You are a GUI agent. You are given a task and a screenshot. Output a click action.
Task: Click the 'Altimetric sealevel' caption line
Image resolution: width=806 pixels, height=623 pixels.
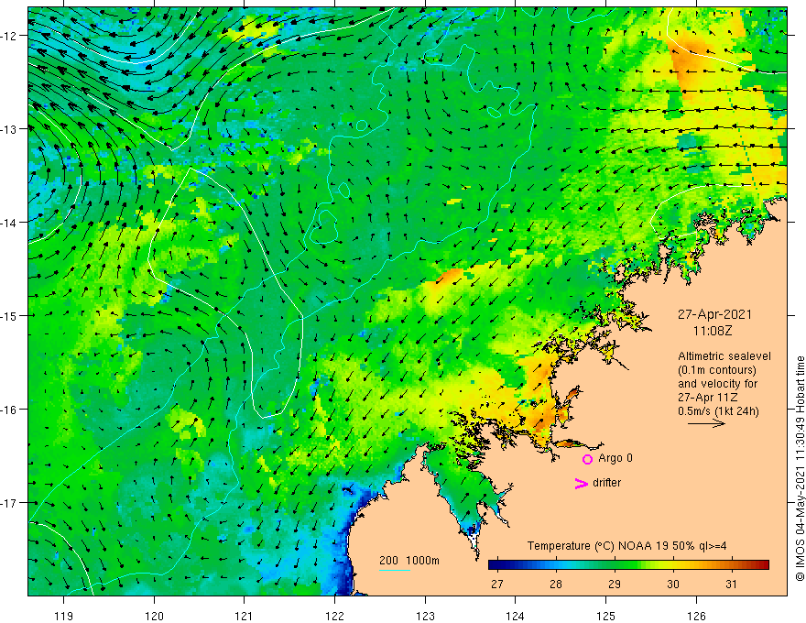(724, 356)
